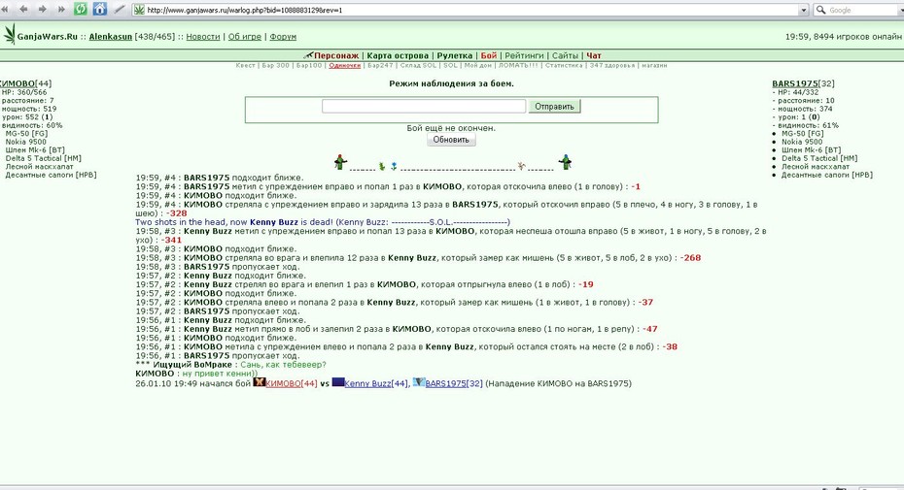Click the Обновить button
This screenshot has height=490, width=904.
pyautogui.click(x=451, y=140)
